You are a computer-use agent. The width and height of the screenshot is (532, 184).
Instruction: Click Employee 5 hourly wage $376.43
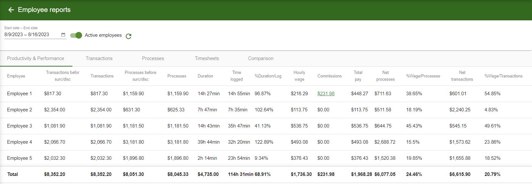point(299,158)
